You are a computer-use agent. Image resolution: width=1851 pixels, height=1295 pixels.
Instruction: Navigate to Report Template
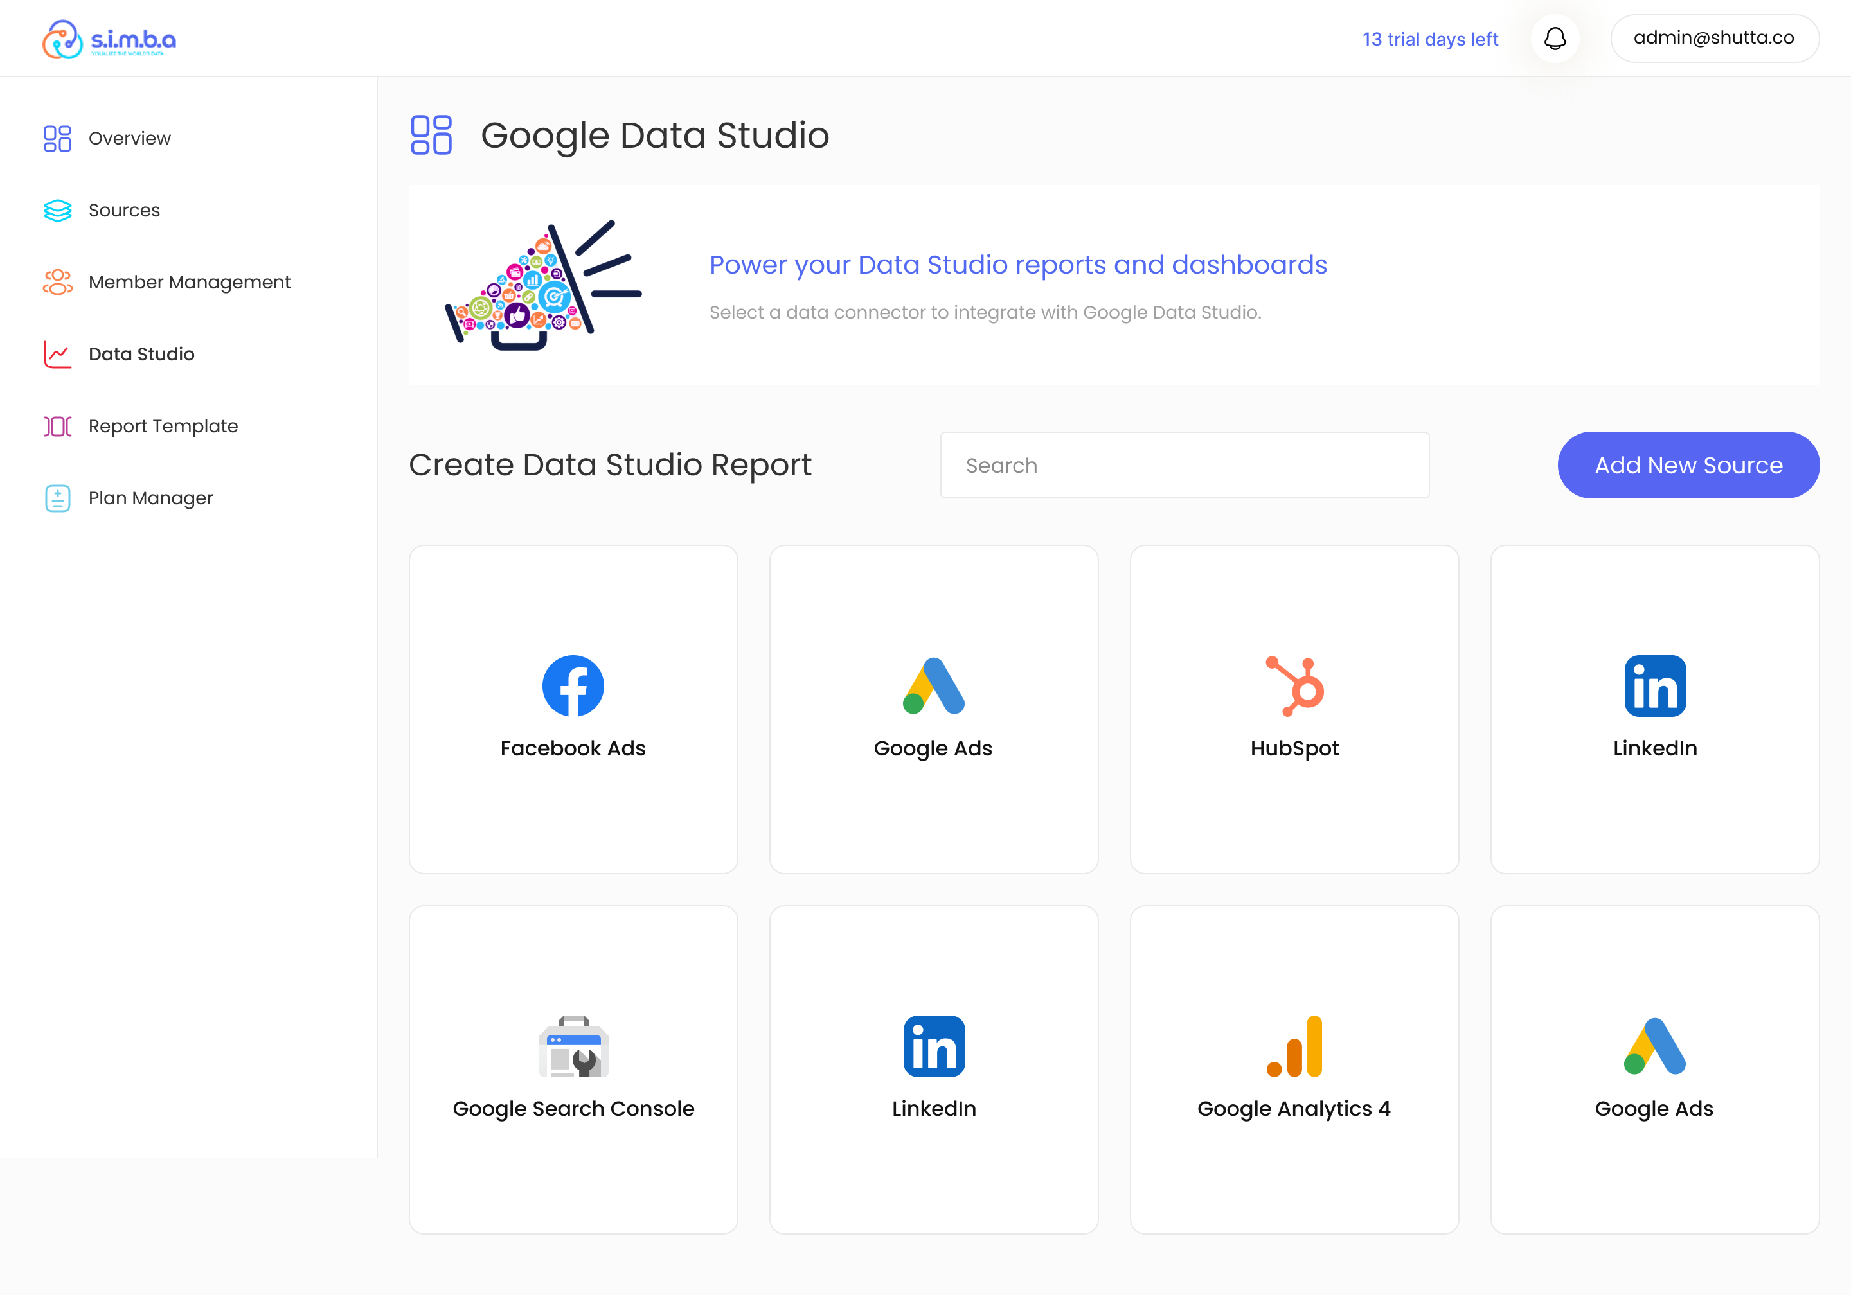tap(164, 427)
